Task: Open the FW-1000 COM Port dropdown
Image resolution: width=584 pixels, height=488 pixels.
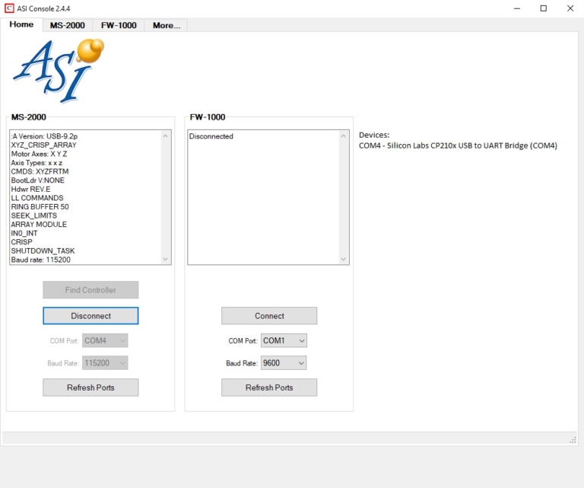Action: pos(284,340)
